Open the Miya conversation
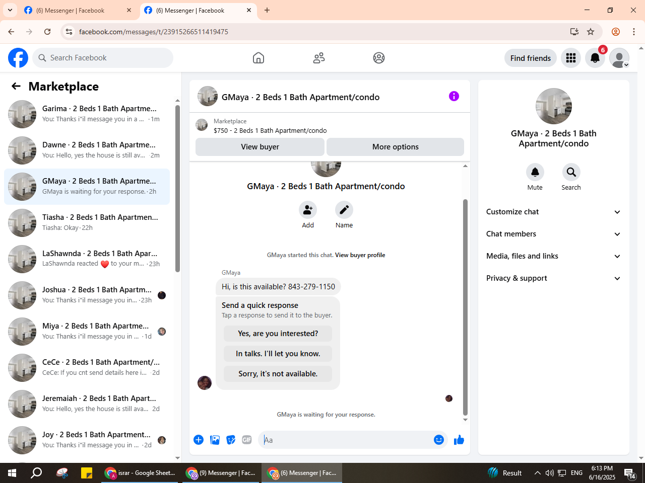Image resolution: width=645 pixels, height=483 pixels. click(87, 332)
